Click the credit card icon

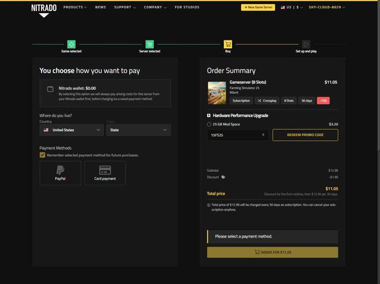coord(105,170)
